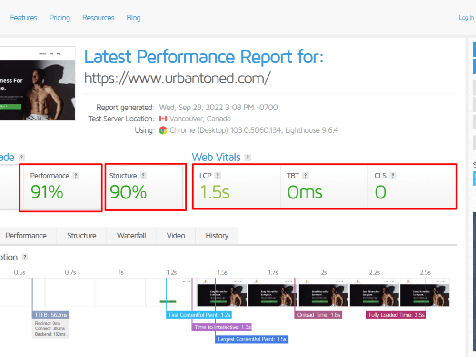Select the filmstrip frame under 1.5s
The width and height of the screenshot is (476, 357).
coord(222,293)
